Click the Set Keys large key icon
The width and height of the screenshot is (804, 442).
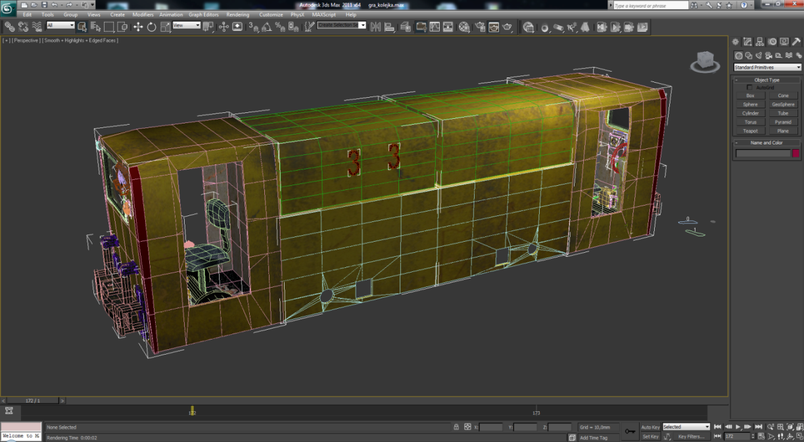click(x=630, y=431)
